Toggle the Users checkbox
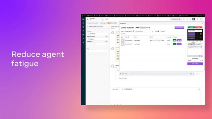Screen dimensions: 212x119 [159, 31]
